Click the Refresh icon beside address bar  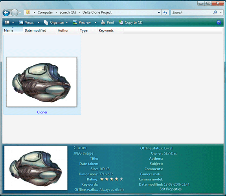(165, 13)
